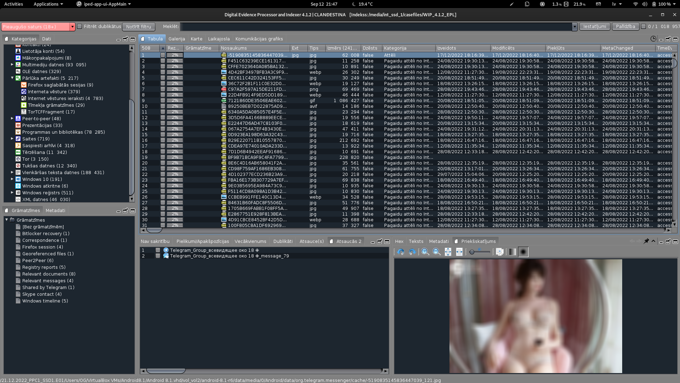This screenshot has height=383, width=680.
Task: Zoom in on the preview image
Action: [425, 252]
